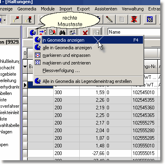Select the pencil edit tool

[x=109, y=20]
